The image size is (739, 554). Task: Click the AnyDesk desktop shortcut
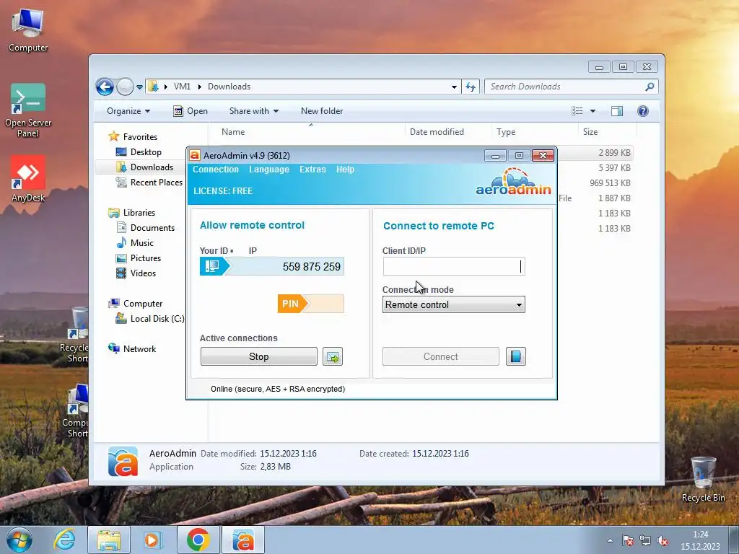[x=28, y=179]
